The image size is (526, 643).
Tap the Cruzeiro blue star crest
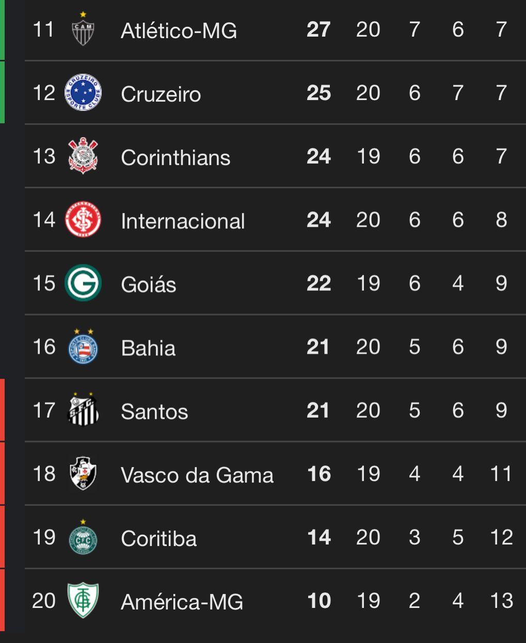(83, 92)
